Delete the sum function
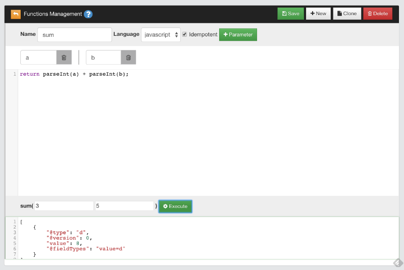The image size is (404, 270). coord(377,14)
